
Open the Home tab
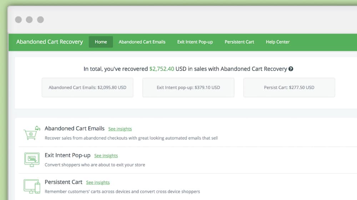click(x=101, y=42)
